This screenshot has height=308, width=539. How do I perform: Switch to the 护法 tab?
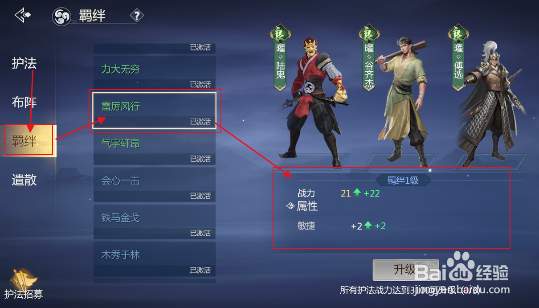24,63
